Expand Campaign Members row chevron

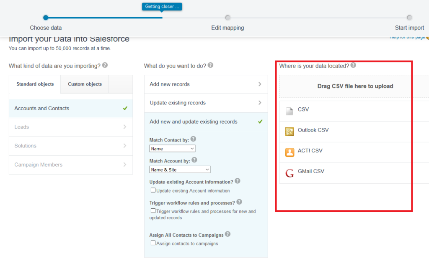[x=125, y=165]
